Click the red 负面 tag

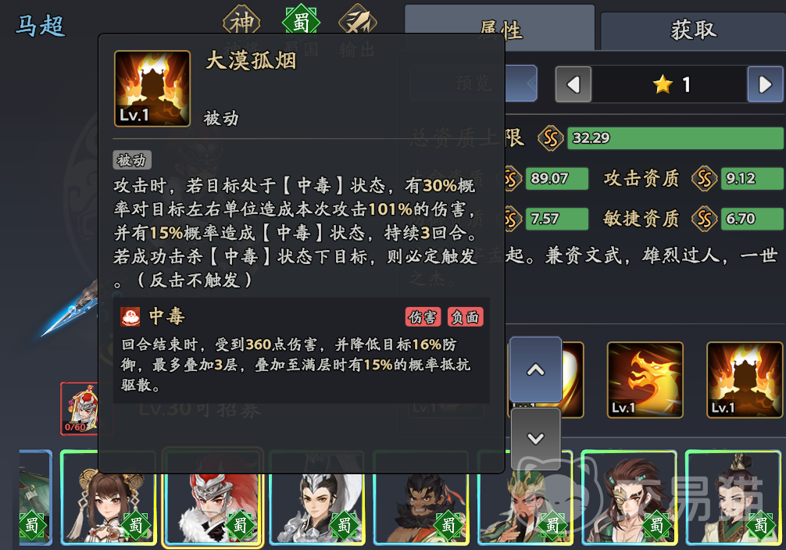(x=465, y=317)
